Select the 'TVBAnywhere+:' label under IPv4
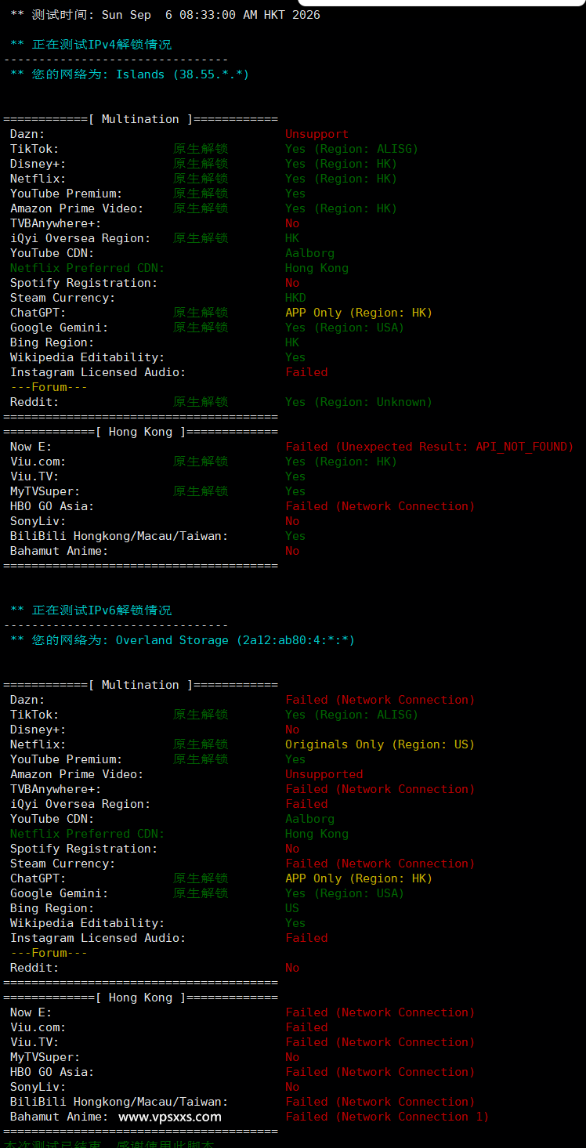This screenshot has height=1148, width=586. [56, 223]
